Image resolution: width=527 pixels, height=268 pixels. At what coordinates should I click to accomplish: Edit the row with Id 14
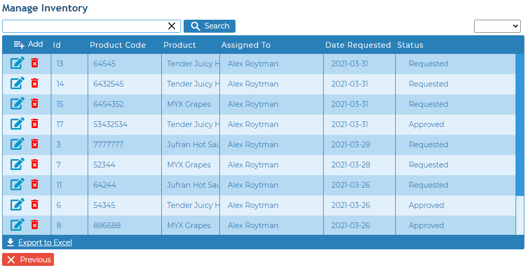pos(18,83)
